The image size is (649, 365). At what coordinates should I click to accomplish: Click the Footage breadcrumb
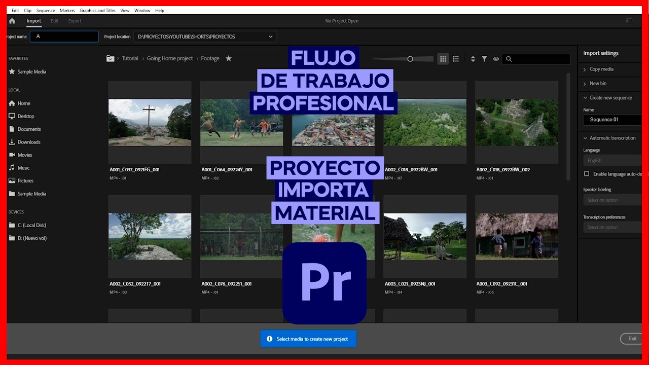210,58
